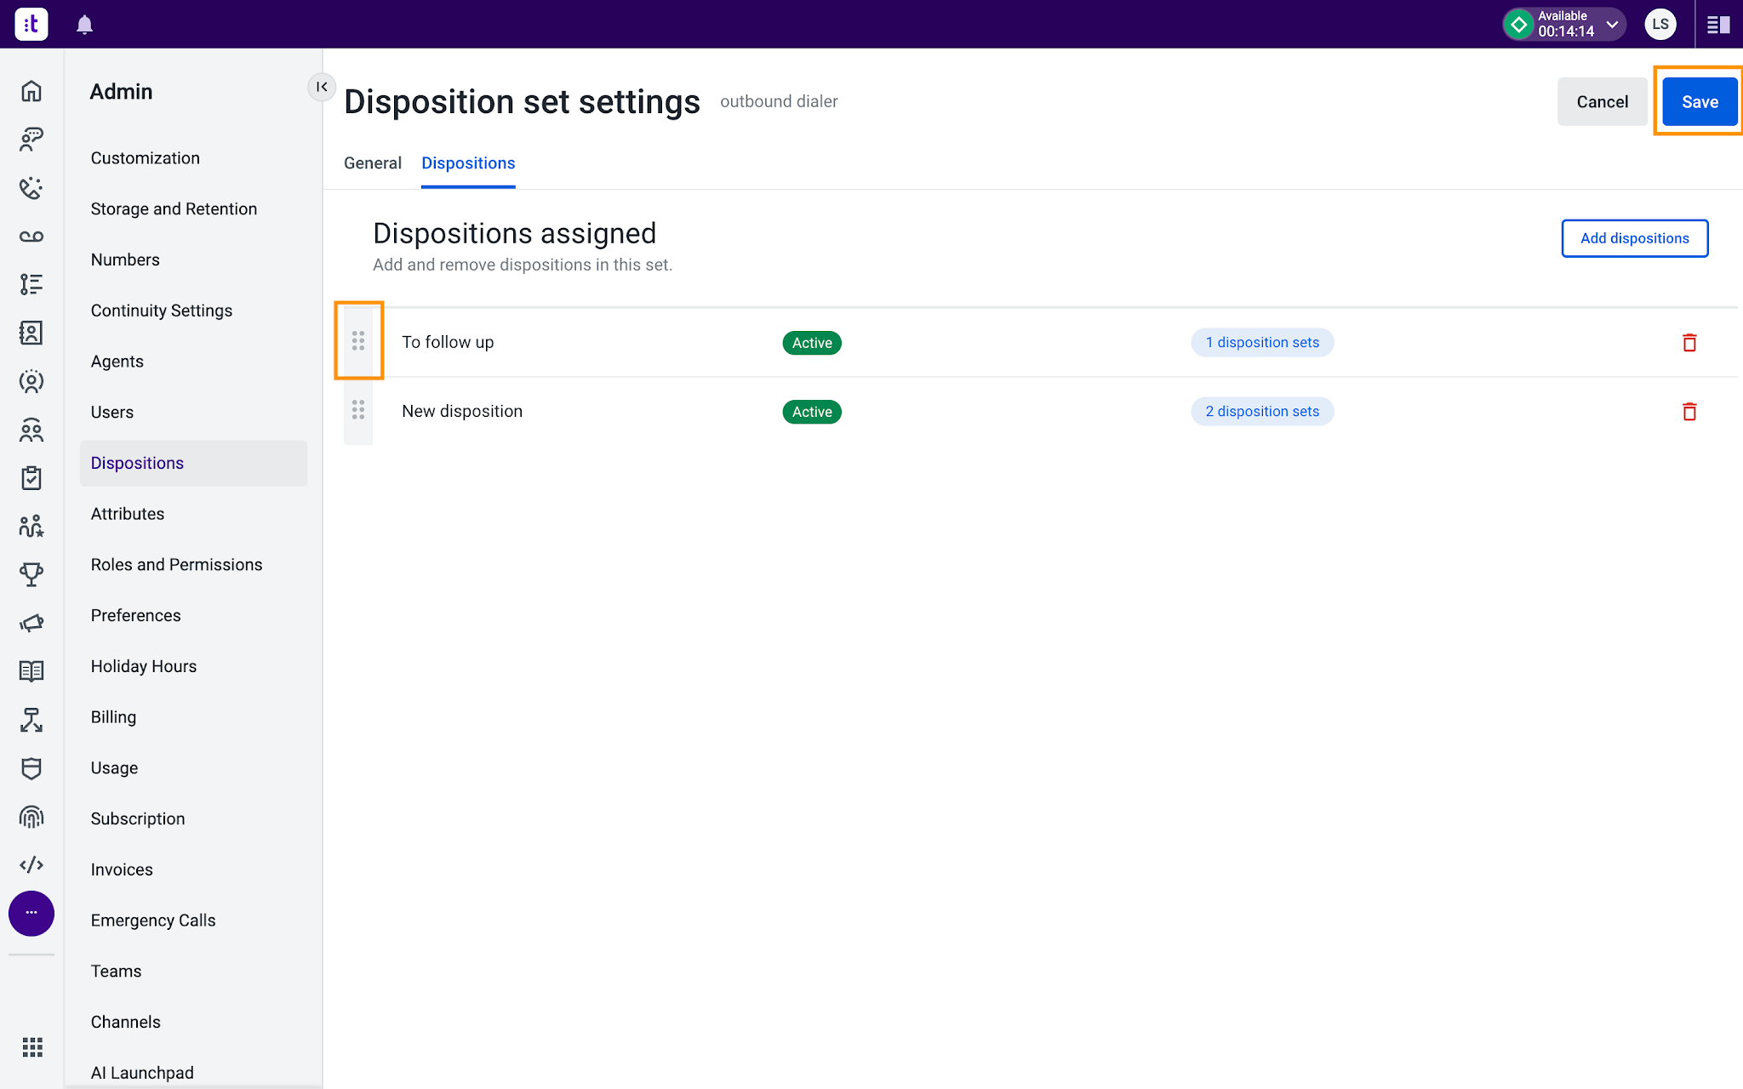Viewport: 1743px width, 1089px height.
Task: Open the agent status circle icon
Action: coord(31,381)
